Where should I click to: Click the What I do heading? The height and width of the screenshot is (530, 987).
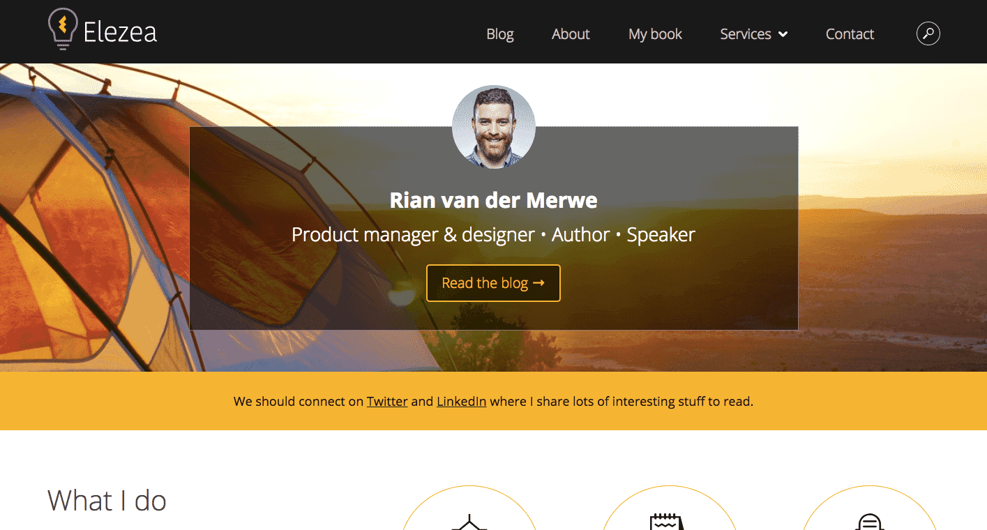pyautogui.click(x=107, y=501)
